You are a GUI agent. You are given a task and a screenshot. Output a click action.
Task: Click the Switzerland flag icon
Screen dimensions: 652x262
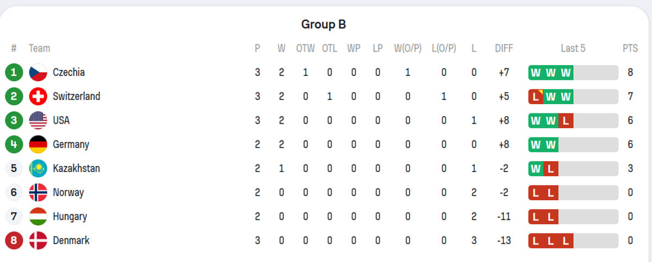tap(38, 97)
